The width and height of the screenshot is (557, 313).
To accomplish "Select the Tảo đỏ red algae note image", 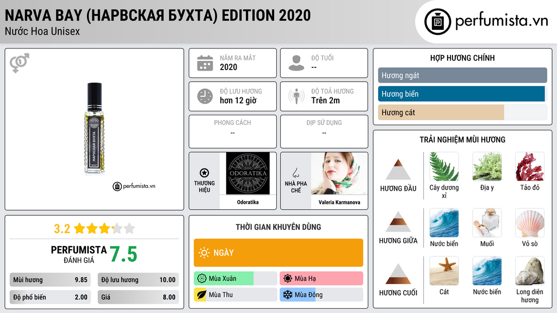I will (x=530, y=166).
